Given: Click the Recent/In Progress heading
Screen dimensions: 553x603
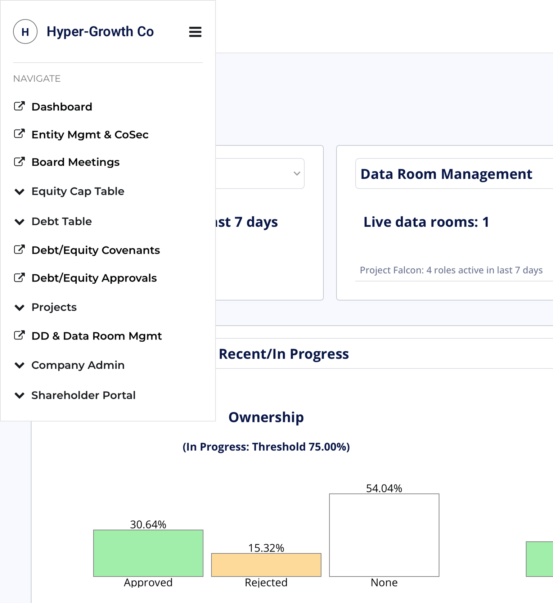Looking at the screenshot, I should pyautogui.click(x=284, y=354).
